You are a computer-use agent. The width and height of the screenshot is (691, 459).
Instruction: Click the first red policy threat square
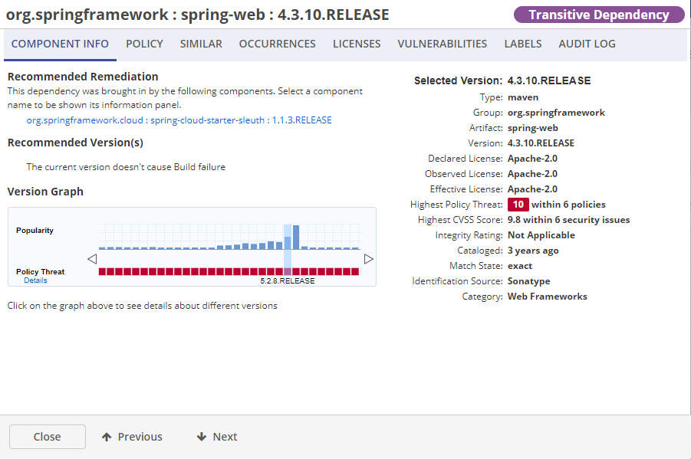coord(102,272)
